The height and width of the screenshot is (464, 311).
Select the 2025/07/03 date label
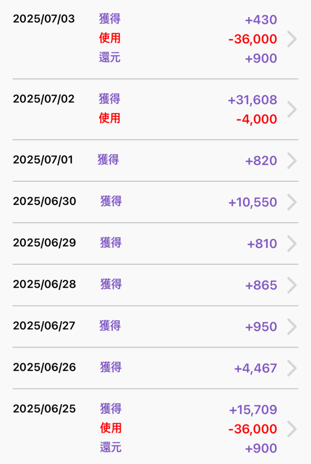point(44,19)
